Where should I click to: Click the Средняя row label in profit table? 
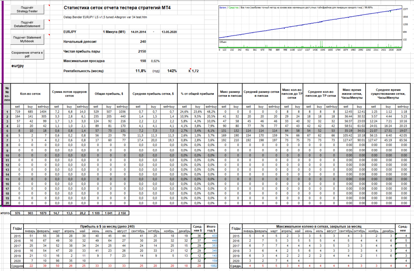17,266
